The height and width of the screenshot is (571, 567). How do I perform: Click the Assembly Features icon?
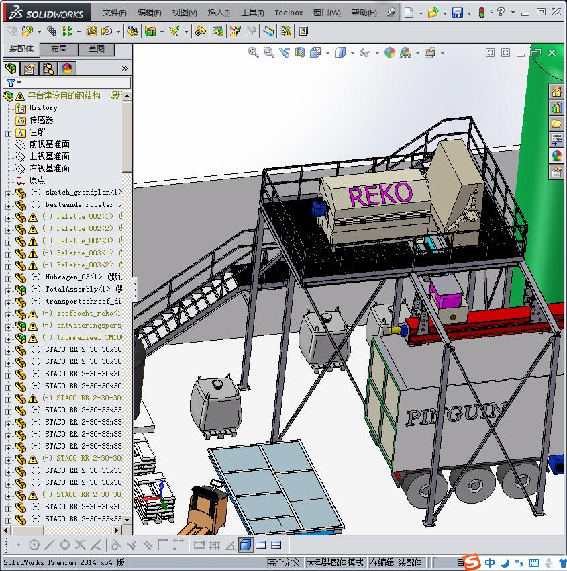[x=150, y=31]
